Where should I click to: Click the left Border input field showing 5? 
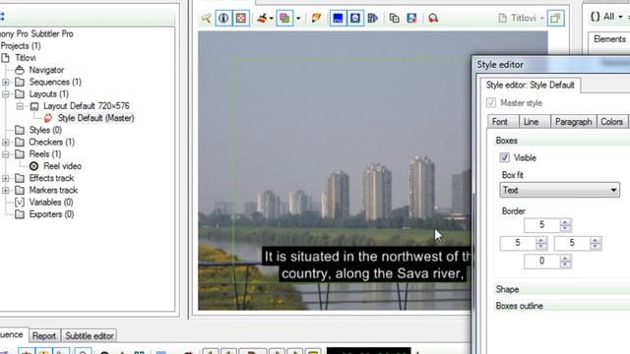click(x=518, y=243)
